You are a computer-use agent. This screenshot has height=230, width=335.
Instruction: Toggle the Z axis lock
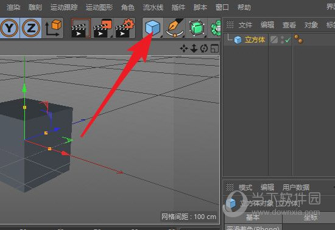pyautogui.click(x=31, y=28)
